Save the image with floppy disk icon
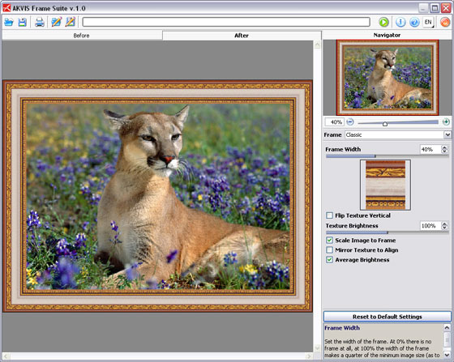Viewport: 454px width, 362px height. coord(23,22)
